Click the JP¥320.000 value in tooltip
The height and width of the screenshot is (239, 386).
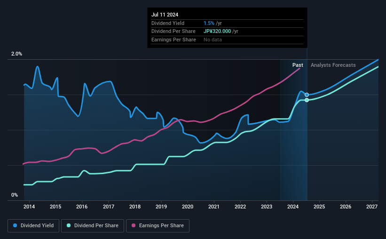click(x=217, y=32)
